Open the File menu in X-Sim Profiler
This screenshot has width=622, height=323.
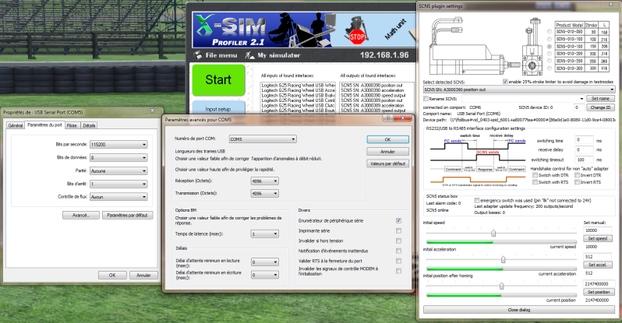pos(216,55)
